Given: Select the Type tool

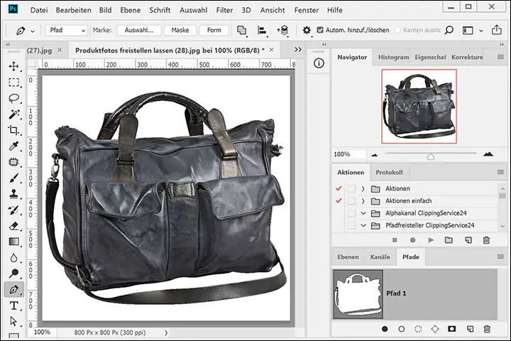Looking at the screenshot, I should [x=13, y=306].
